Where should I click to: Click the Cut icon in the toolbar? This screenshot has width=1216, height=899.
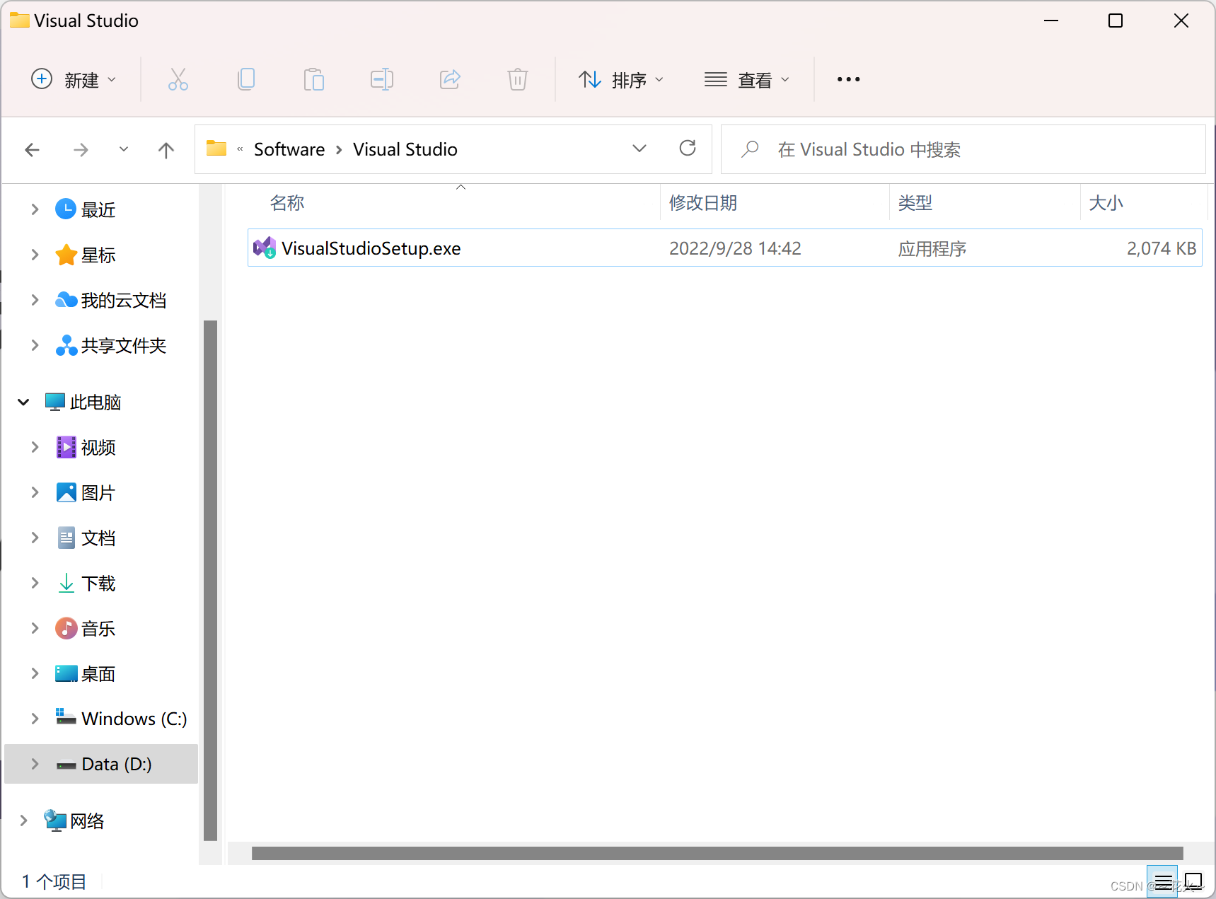178,79
